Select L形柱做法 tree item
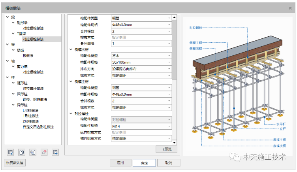 30,110
